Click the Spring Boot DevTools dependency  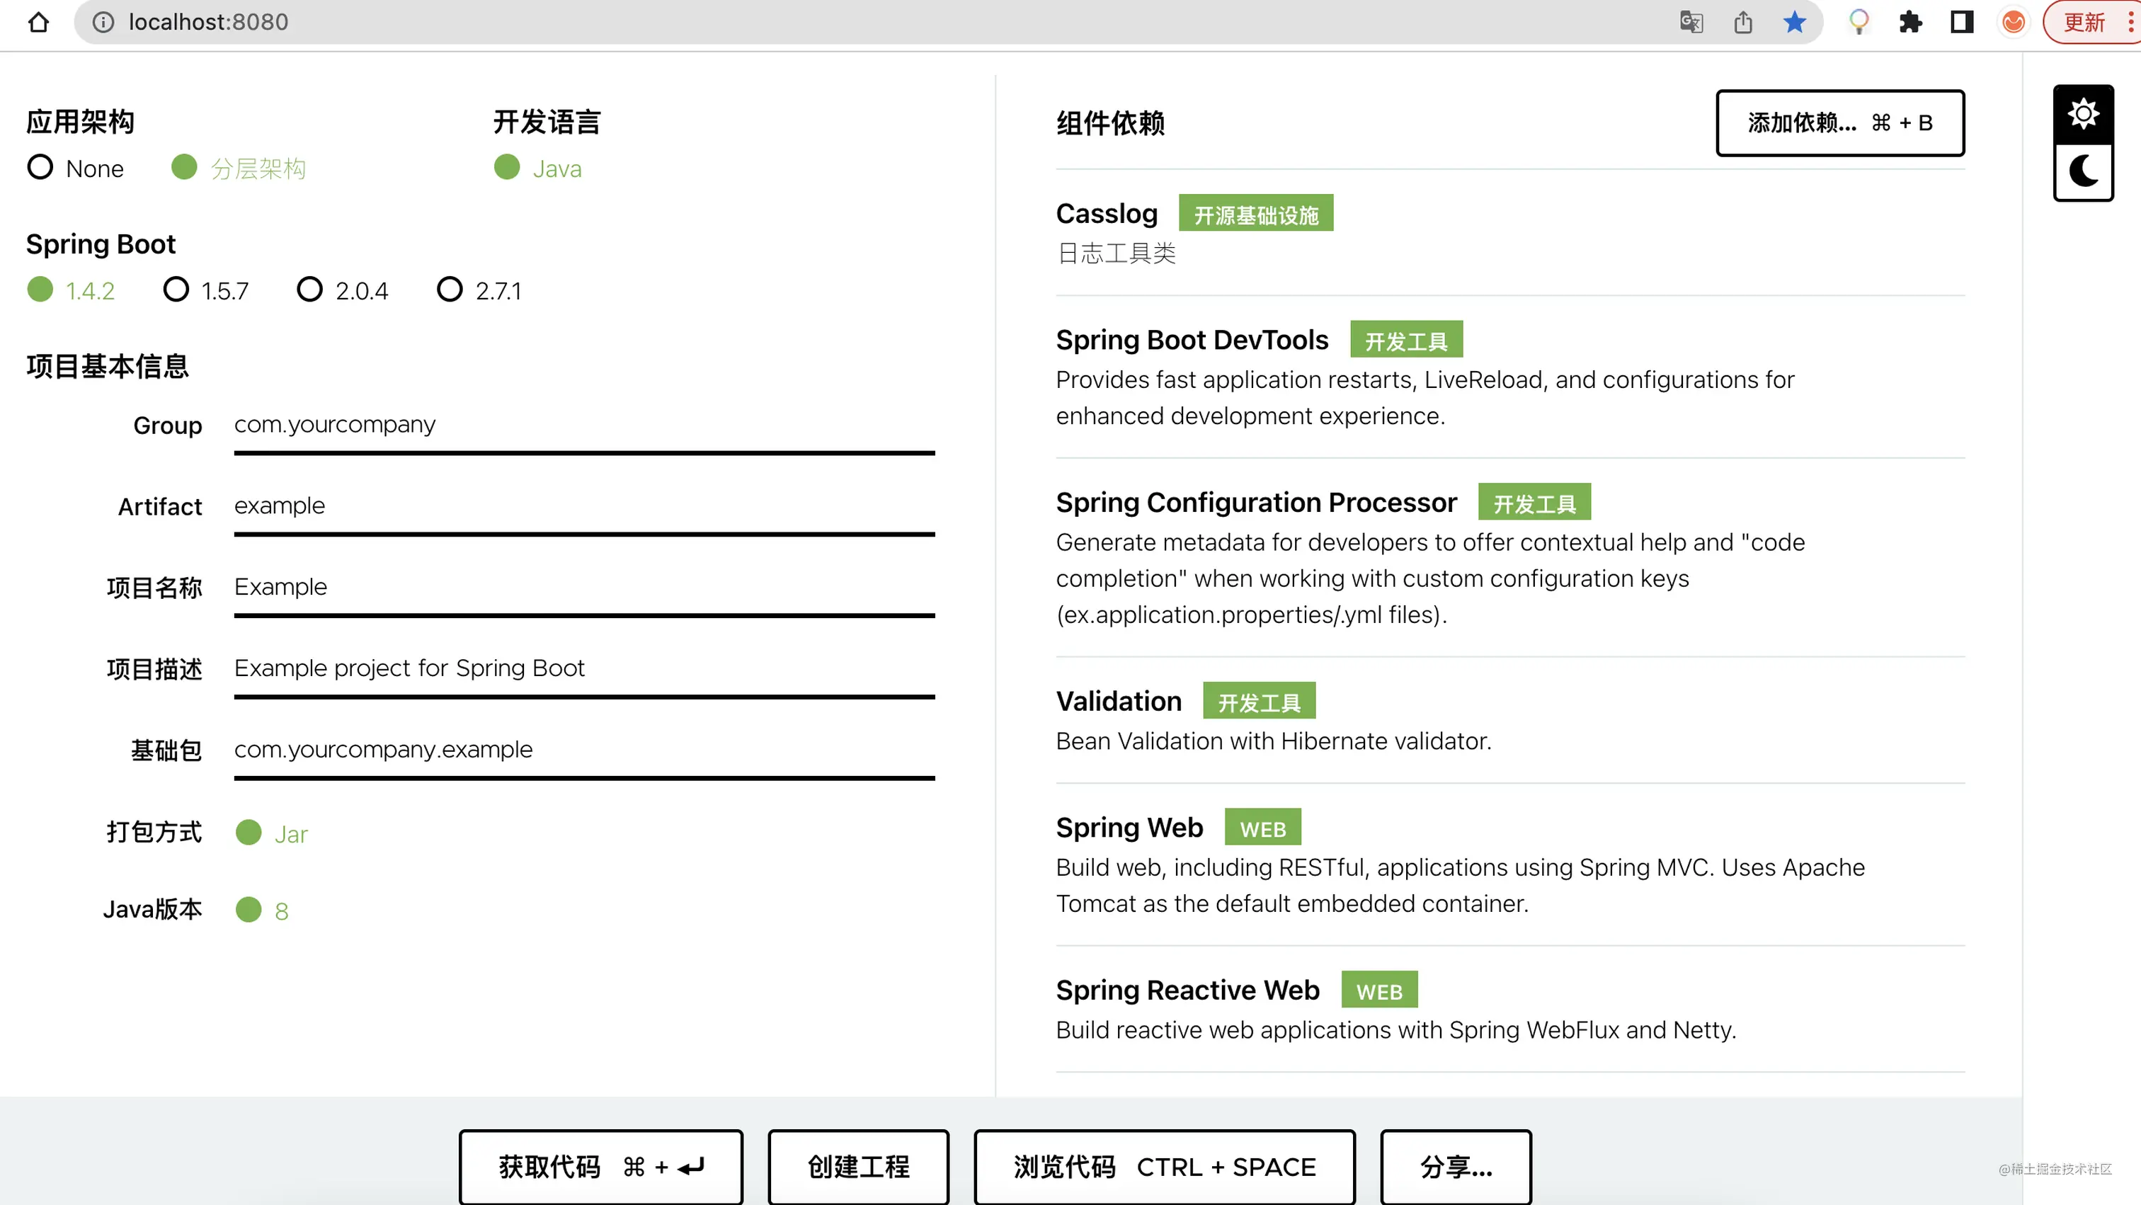point(1510,377)
